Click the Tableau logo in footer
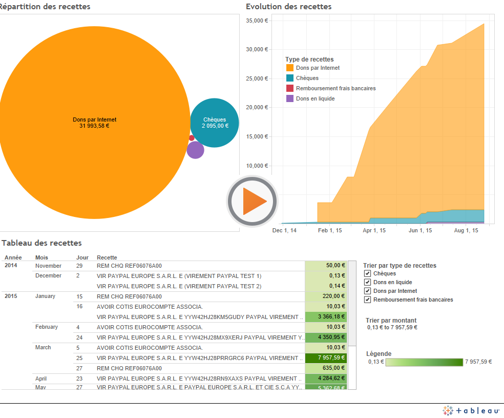 (x=471, y=410)
